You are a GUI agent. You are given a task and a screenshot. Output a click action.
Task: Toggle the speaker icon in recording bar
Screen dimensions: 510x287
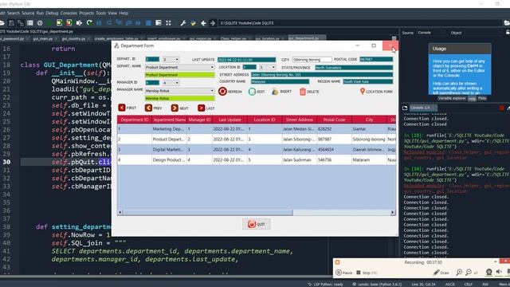(x=499, y=272)
